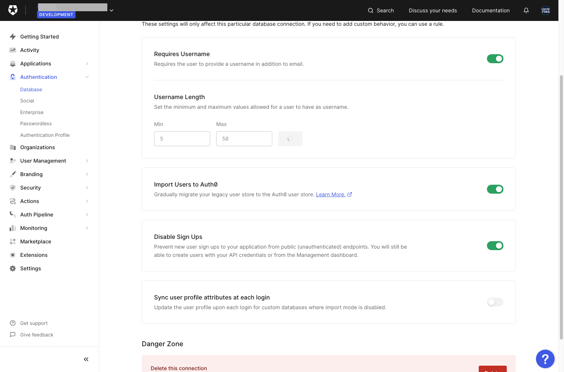
Task: Open the tenant switcher dropdown arrow
Action: [x=111, y=10]
